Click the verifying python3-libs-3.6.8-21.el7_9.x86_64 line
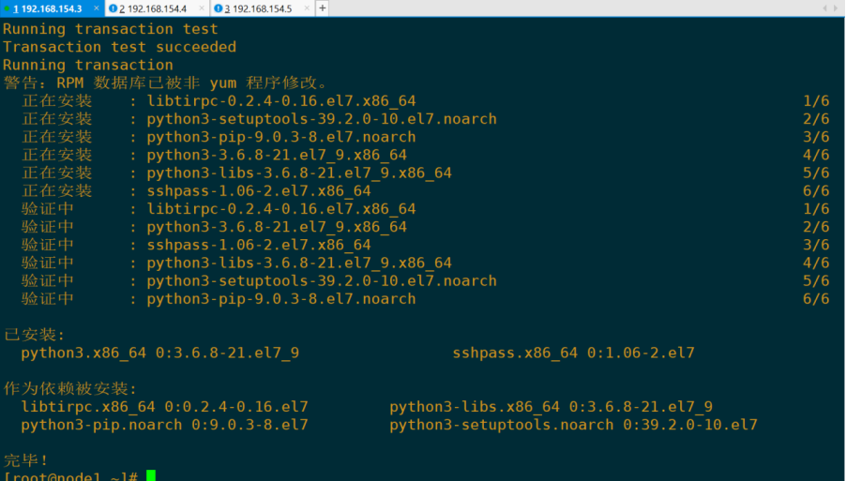Screen dimensions: 846x481 [x=425, y=263]
